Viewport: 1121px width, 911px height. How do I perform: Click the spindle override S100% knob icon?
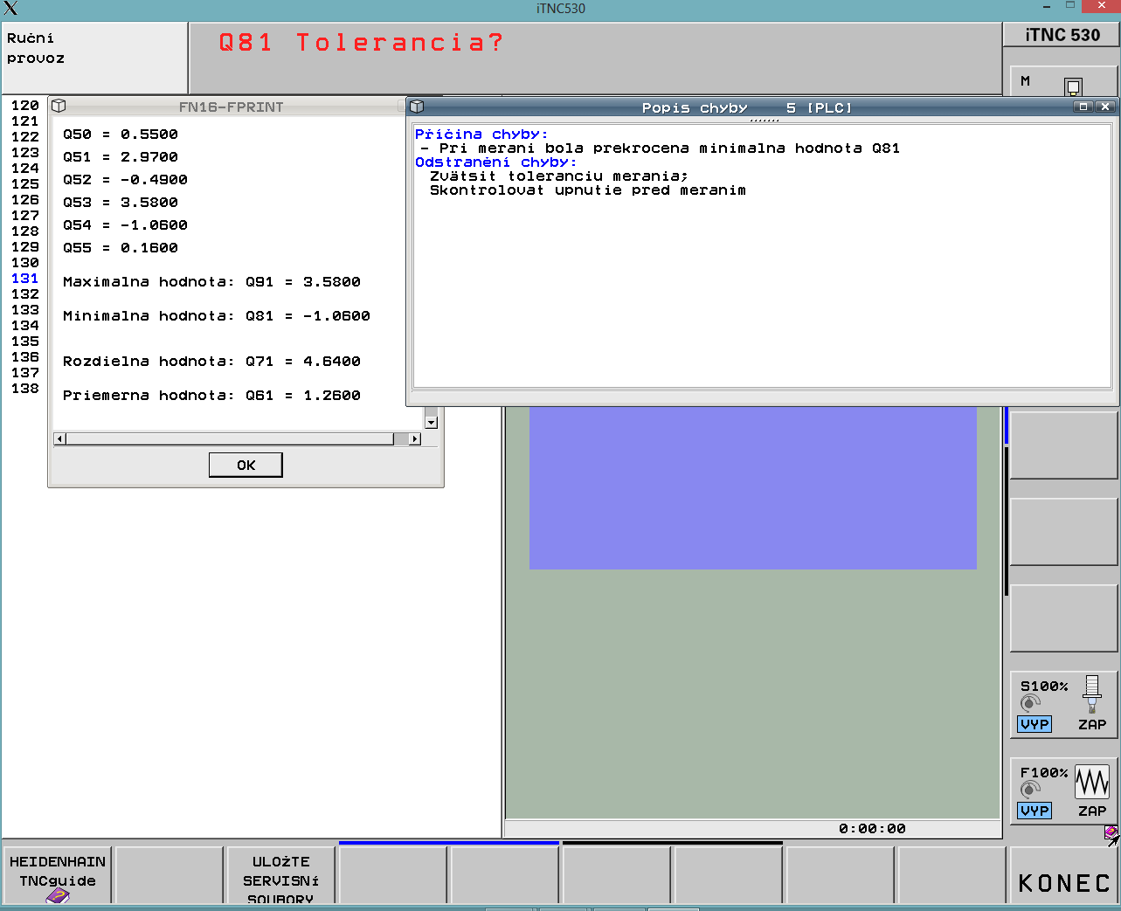pos(1031,703)
